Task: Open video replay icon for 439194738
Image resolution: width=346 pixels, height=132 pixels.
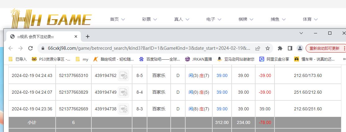Action: [123, 109]
